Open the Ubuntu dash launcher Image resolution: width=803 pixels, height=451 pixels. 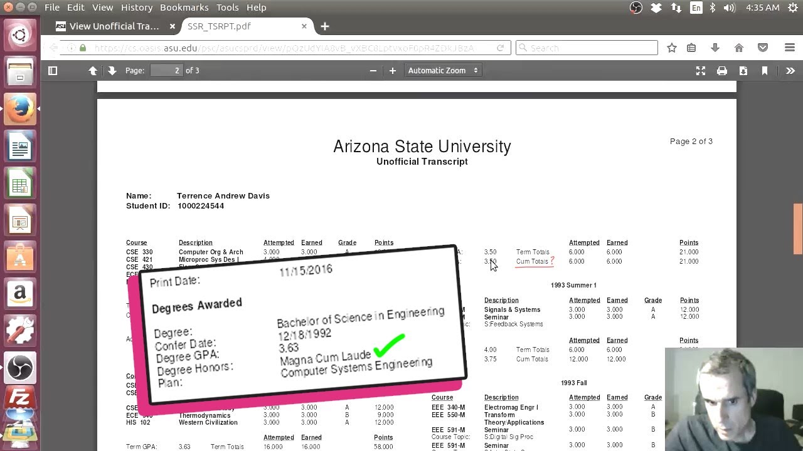[x=19, y=35]
